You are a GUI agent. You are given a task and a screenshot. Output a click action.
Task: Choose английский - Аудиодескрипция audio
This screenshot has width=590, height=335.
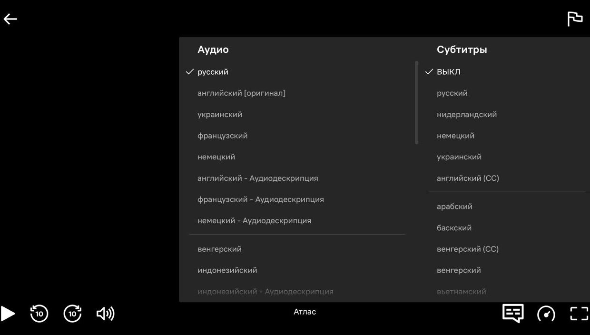[x=257, y=178]
